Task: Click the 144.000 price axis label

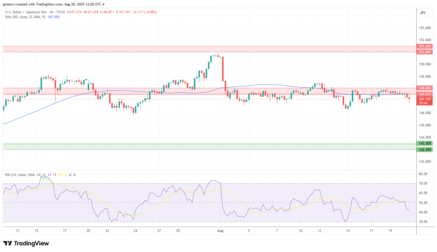Action: 425,137
